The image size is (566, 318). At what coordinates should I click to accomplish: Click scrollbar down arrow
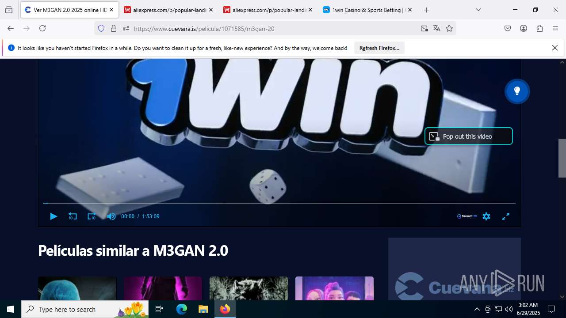coord(562,297)
